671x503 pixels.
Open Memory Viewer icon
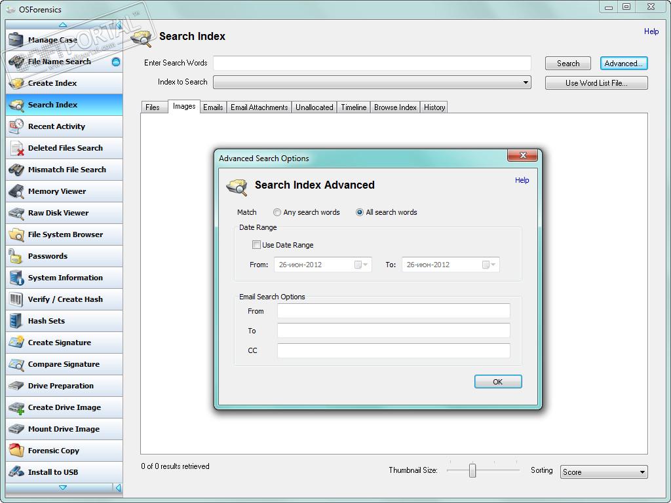(x=16, y=191)
